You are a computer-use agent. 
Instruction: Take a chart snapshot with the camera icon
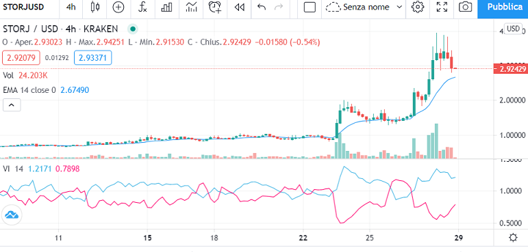point(466,7)
